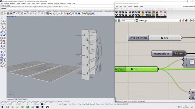This screenshot has height=109, width=195.
Task: Click the Save diskette icon in Rhino toolbar
Action: [x=8, y=14]
